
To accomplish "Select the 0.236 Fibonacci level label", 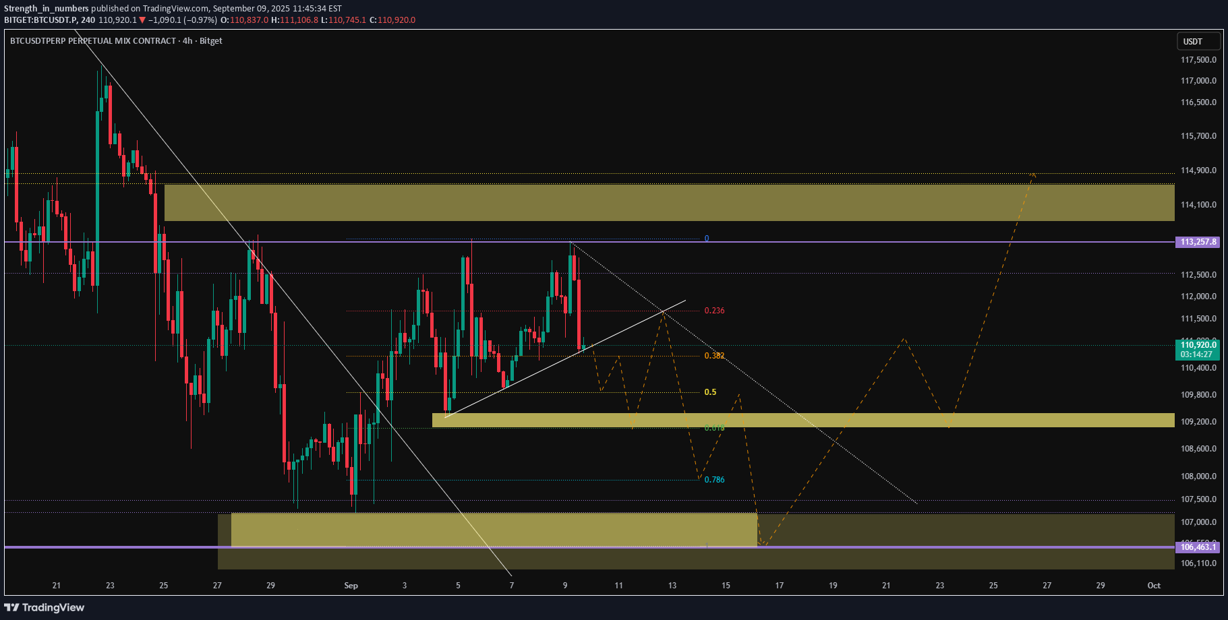I will tap(715, 311).
